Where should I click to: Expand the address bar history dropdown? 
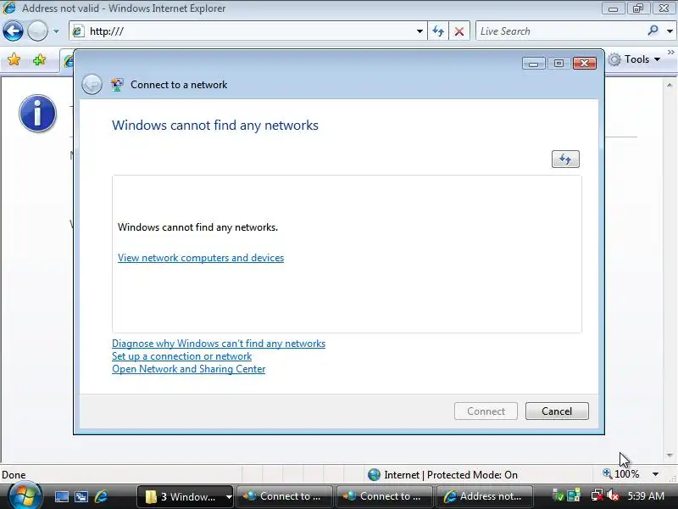(420, 31)
